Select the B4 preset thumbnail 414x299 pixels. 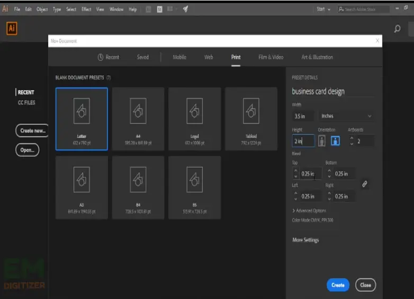138,187
